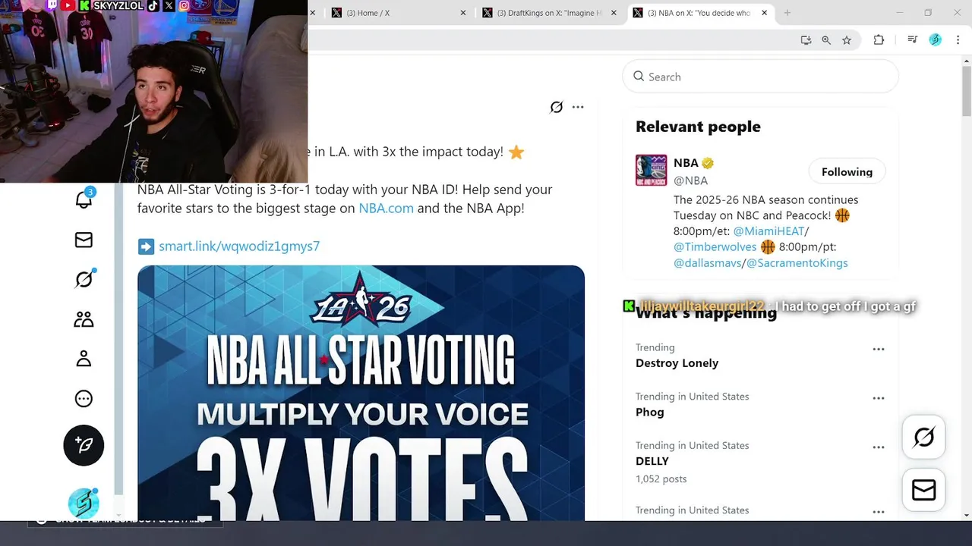This screenshot has height=546, width=972.
Task: Toggle the Following button for NBA
Action: click(x=847, y=172)
